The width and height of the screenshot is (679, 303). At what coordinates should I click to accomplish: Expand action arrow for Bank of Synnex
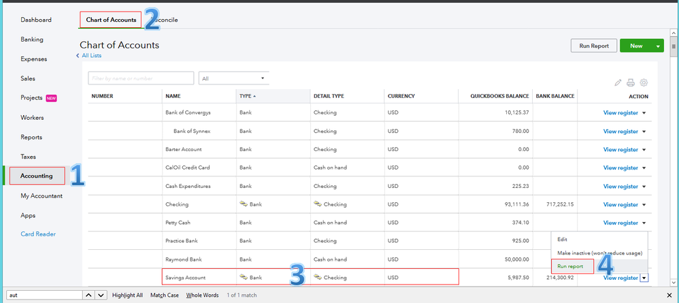pos(644,131)
